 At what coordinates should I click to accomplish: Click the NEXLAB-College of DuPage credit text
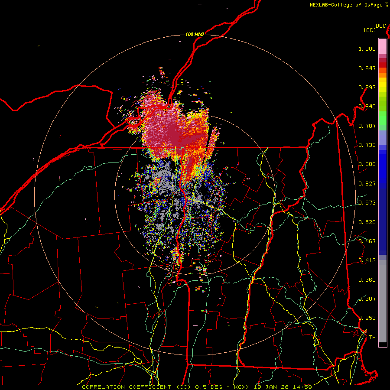347,5
